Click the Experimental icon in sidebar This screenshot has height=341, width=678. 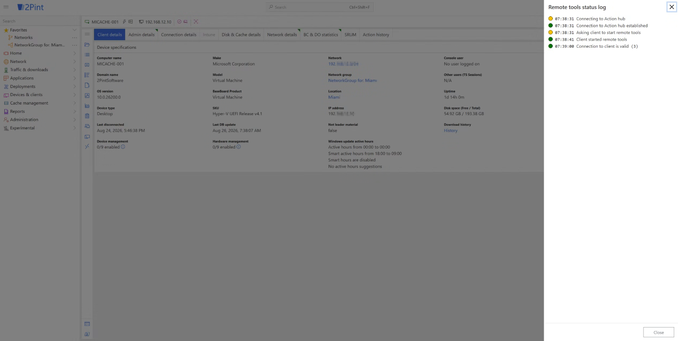6,128
